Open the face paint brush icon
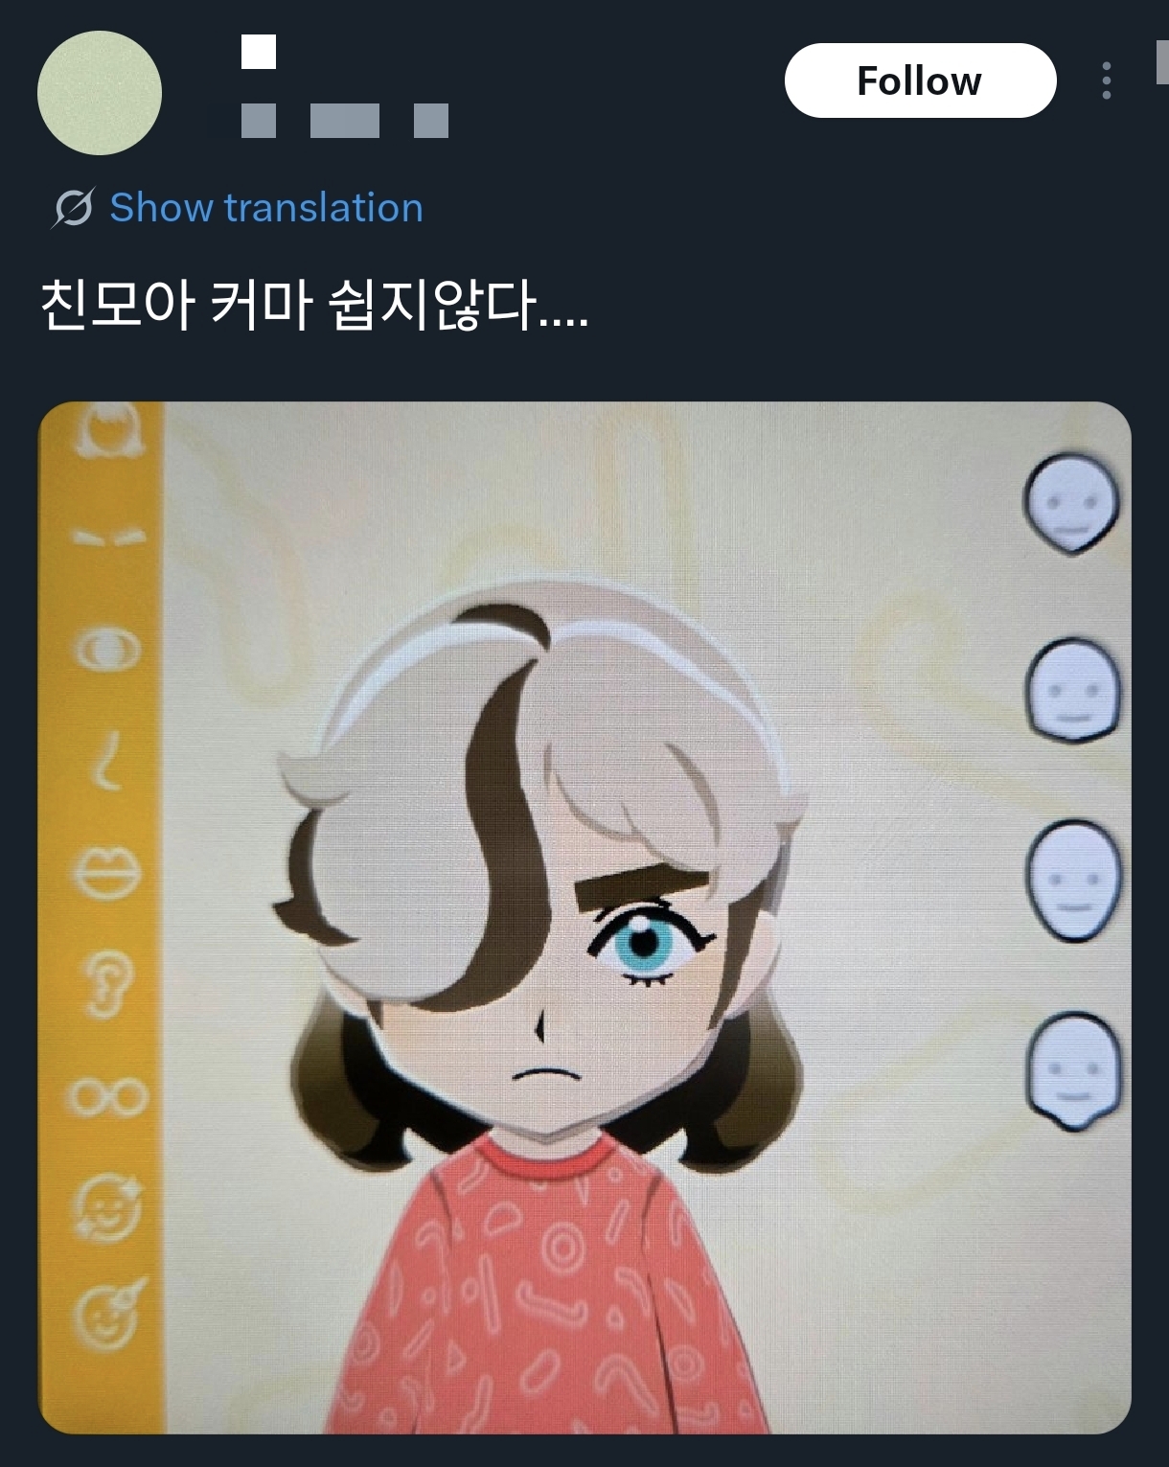1169x1467 pixels. pyautogui.click(x=109, y=1314)
